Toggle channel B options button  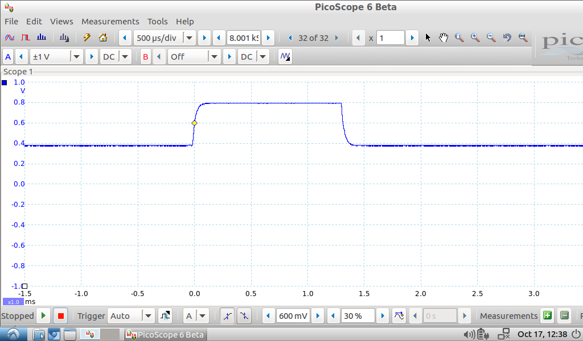146,57
